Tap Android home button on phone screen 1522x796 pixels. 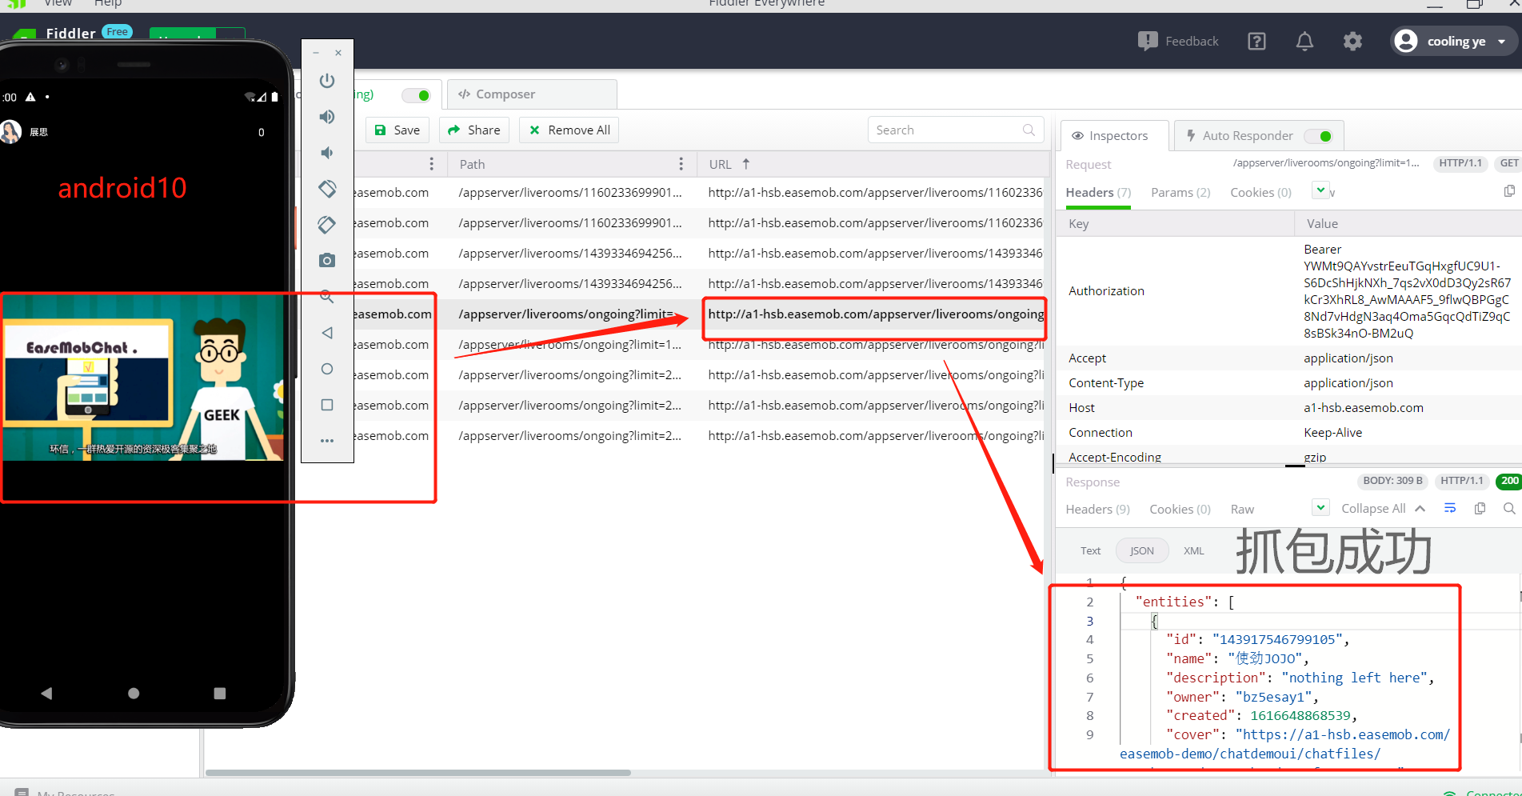pyautogui.click(x=134, y=694)
